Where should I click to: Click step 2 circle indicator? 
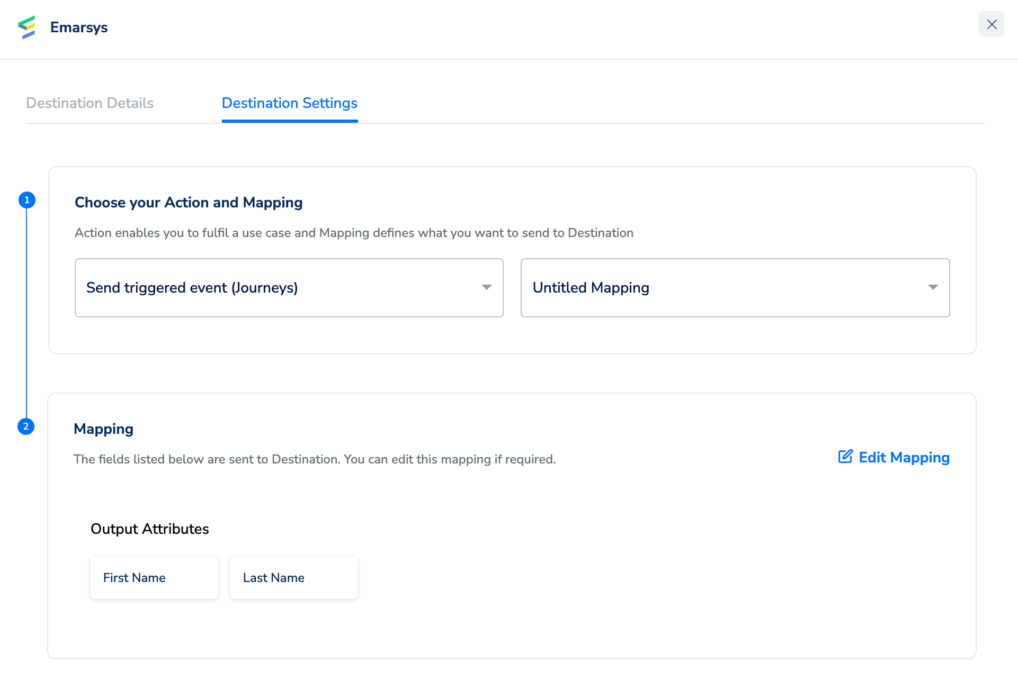click(x=26, y=426)
